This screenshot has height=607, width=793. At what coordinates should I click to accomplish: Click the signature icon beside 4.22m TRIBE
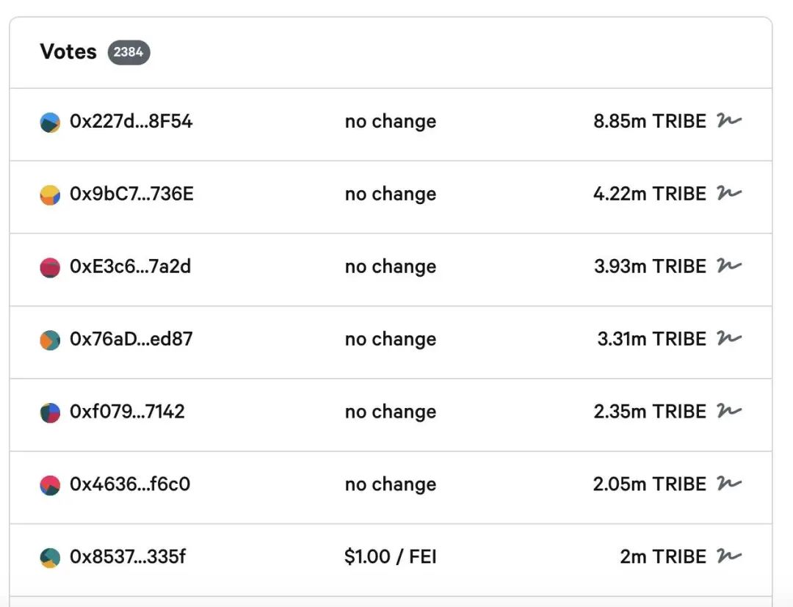click(729, 193)
